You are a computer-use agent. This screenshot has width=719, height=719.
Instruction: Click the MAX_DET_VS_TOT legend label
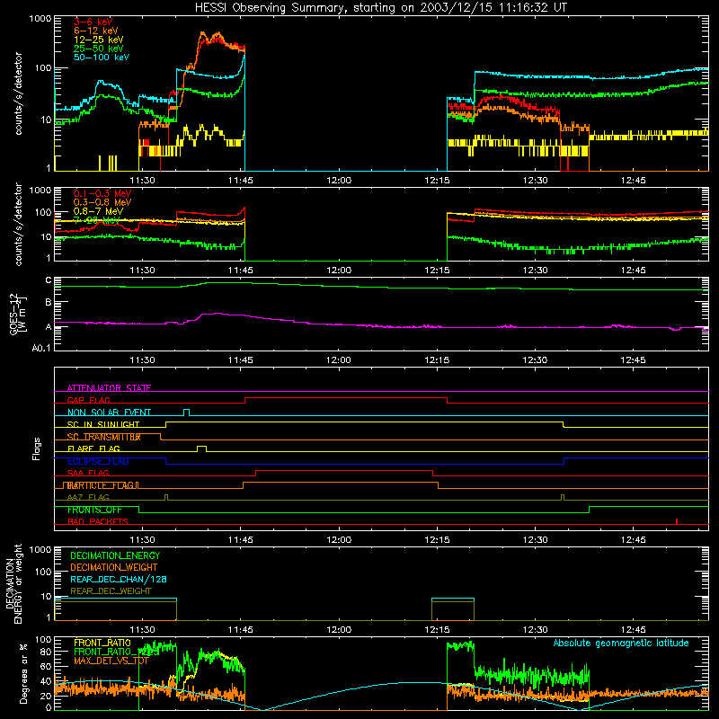(111, 661)
